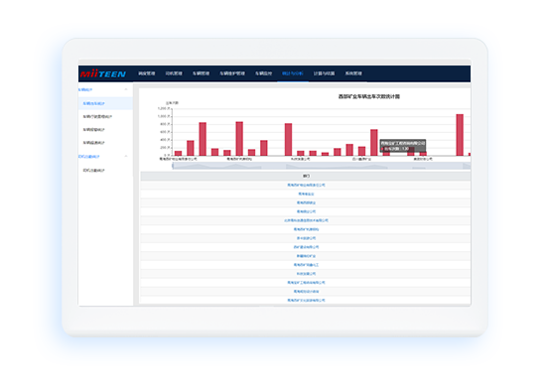Collapse the first sidebar group using its chevron
This screenshot has width=546, height=392.
pyautogui.click(x=126, y=90)
